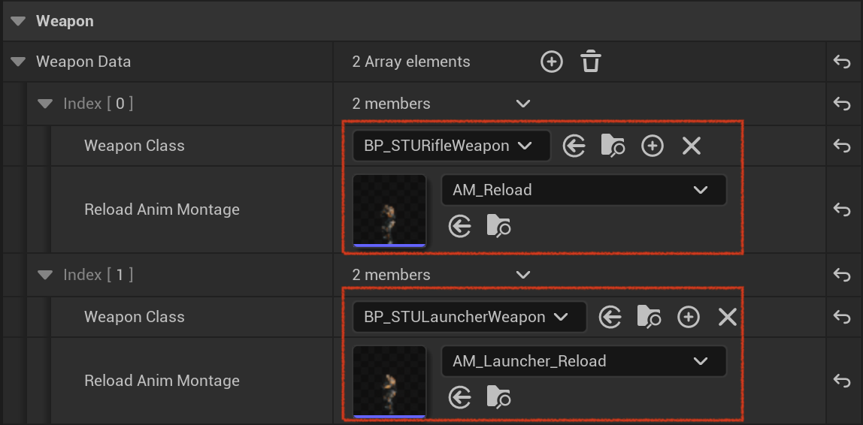Empty the Weapon Data array with trash icon
Viewport: 863px width, 425px height.
point(591,62)
